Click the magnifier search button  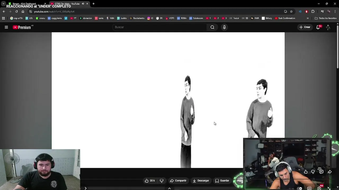tap(212, 27)
